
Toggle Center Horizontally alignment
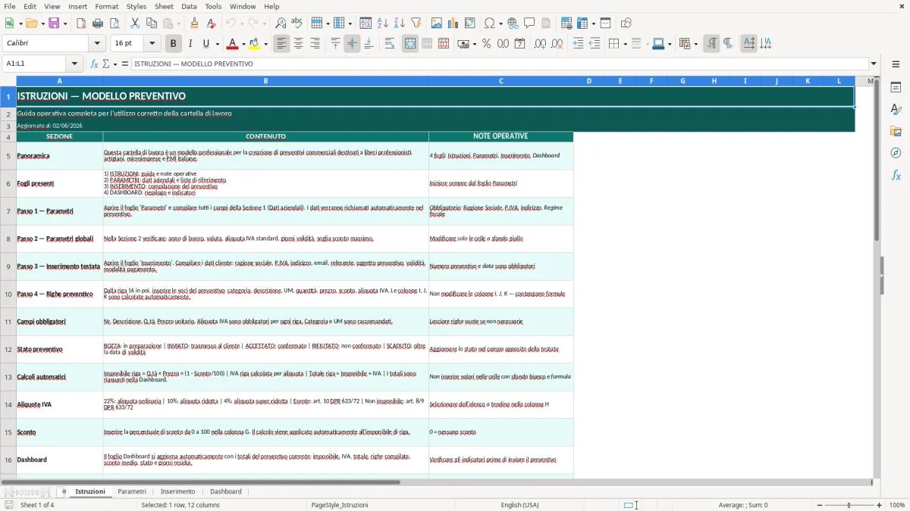click(x=298, y=44)
